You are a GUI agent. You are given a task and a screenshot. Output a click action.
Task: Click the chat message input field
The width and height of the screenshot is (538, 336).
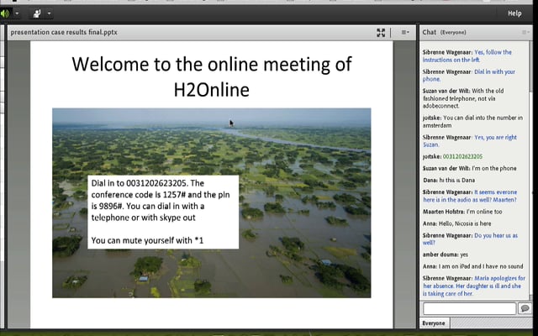click(x=469, y=308)
